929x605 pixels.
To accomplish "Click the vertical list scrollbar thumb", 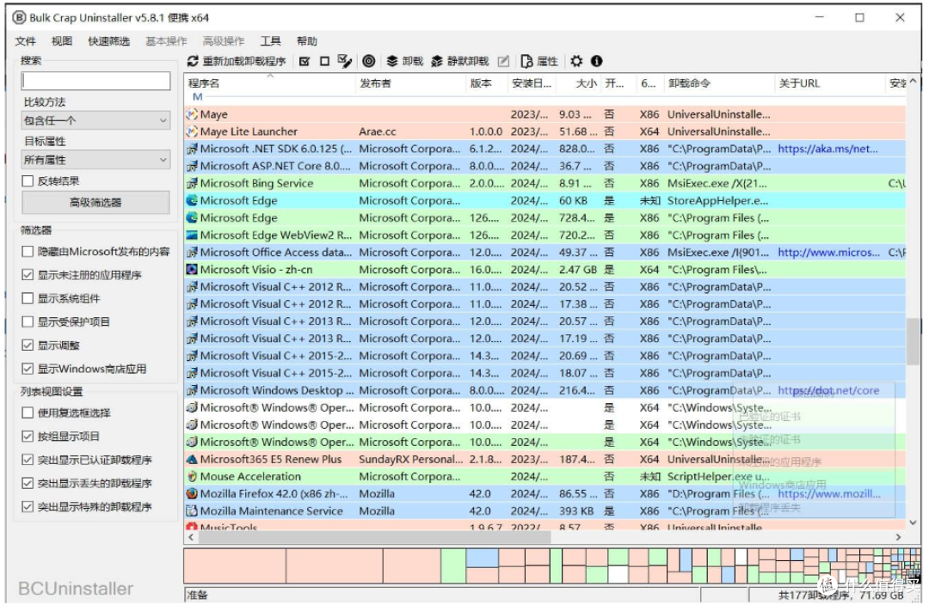I will 913,341.
